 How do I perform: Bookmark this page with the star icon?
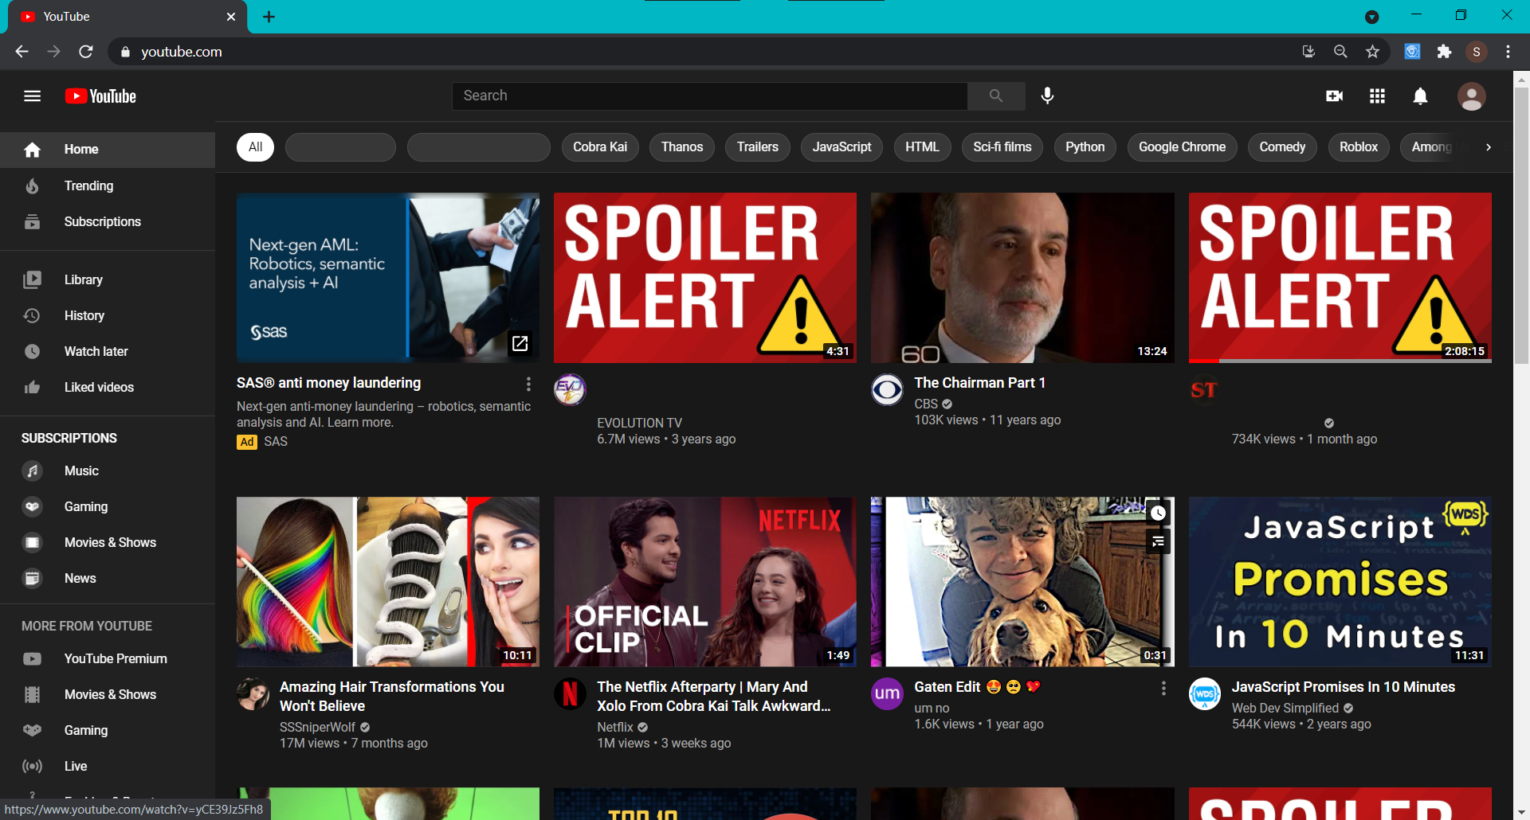point(1372,52)
